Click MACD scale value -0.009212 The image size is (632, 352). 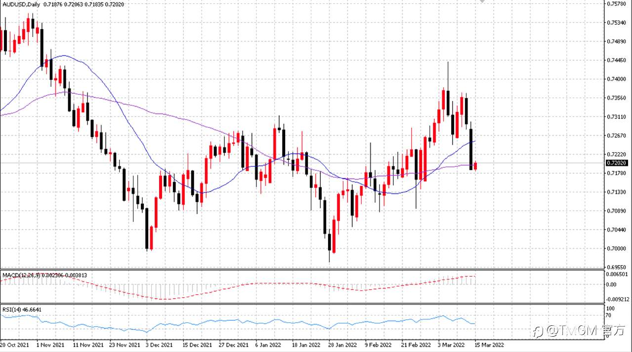[x=617, y=299]
